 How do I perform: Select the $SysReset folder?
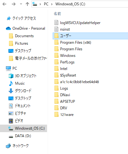tap(68, 75)
